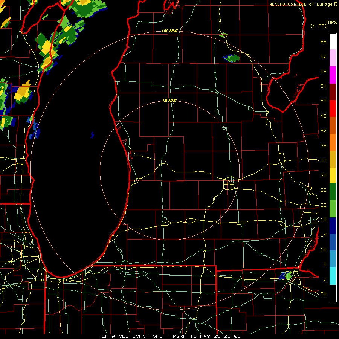
Task: Click the legend value 66
Action: 324,41
